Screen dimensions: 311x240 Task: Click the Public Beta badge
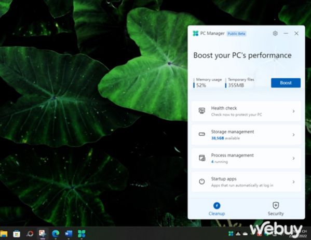(x=236, y=34)
